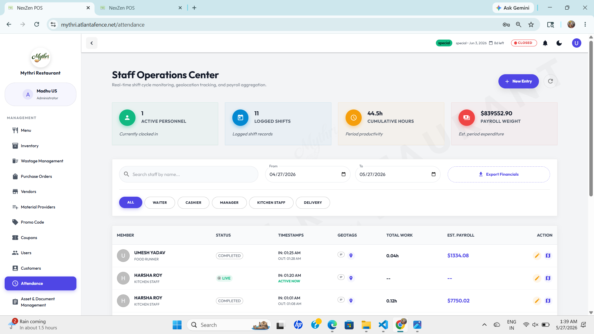Click the New Entry button

[519, 81]
